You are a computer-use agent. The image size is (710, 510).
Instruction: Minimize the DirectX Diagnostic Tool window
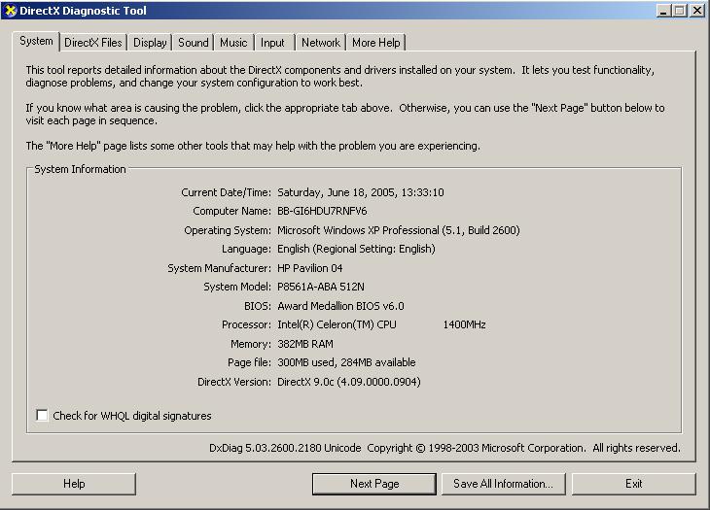coord(664,11)
